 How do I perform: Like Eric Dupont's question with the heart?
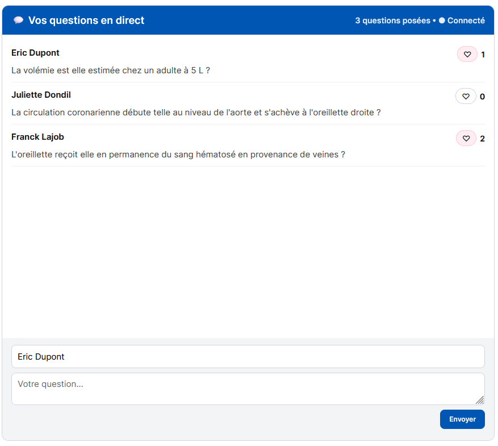tap(467, 55)
